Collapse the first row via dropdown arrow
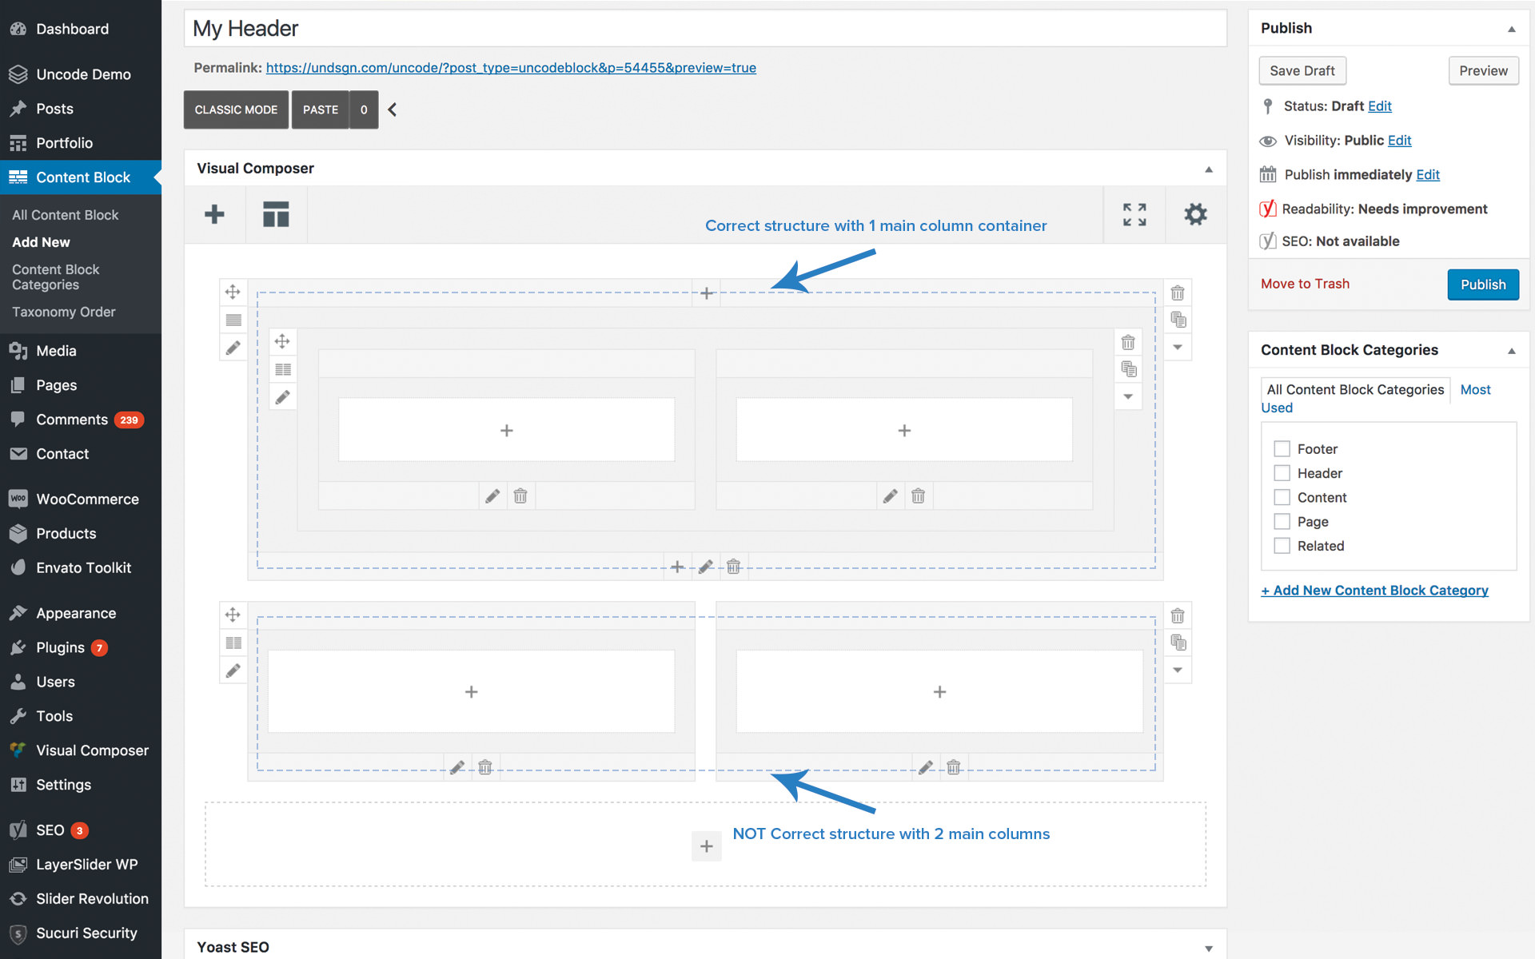Screen dimensions: 1535x959 pyautogui.click(x=1178, y=347)
